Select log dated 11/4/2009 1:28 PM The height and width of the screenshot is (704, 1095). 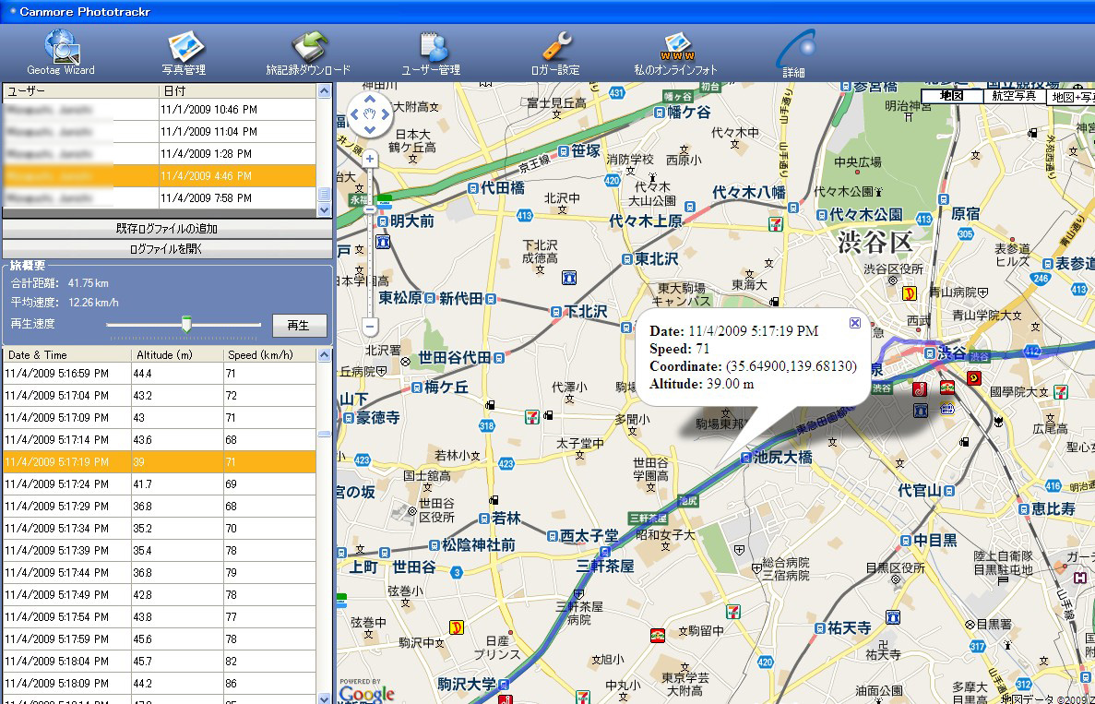(x=160, y=154)
